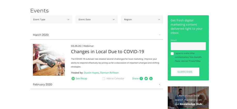Image resolution: width=237 pixels, height=109 pixels.
Task: Collapse March 2020 using minus icon
Action: pyautogui.click(x=159, y=35)
